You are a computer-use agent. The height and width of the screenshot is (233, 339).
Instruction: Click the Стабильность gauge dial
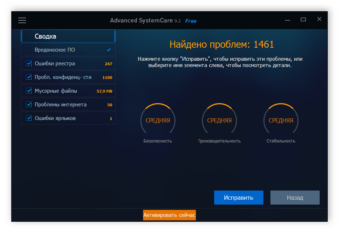(x=281, y=120)
